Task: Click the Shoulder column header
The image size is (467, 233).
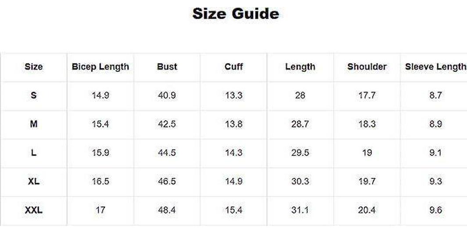Action: click(367, 67)
